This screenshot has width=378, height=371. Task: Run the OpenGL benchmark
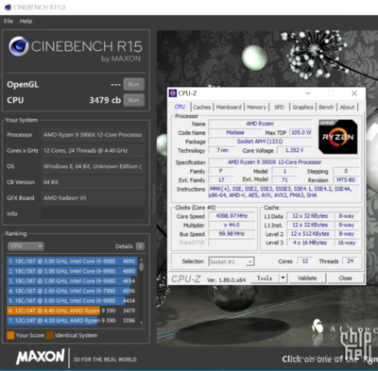(x=134, y=84)
